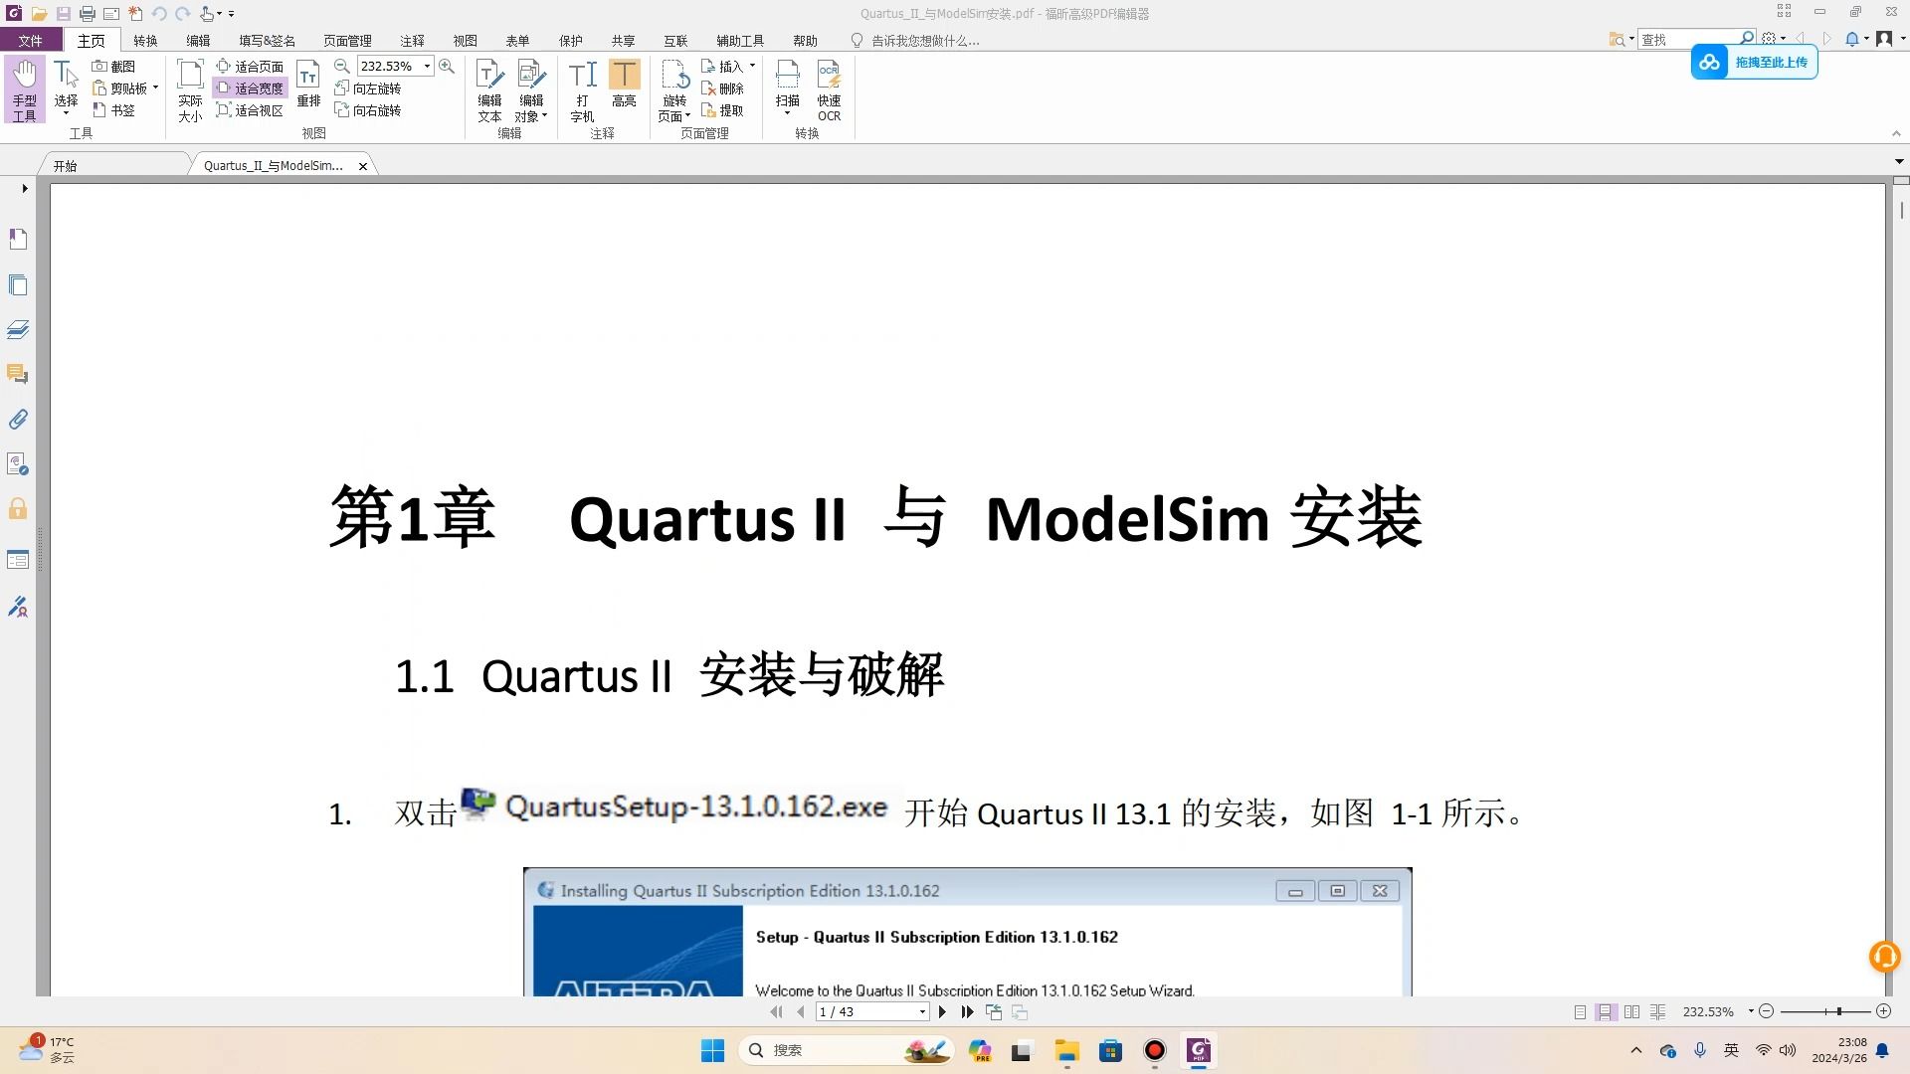Click the Reflow (重排) icon
Viewport: 1910px width, 1074px height.
(308, 84)
